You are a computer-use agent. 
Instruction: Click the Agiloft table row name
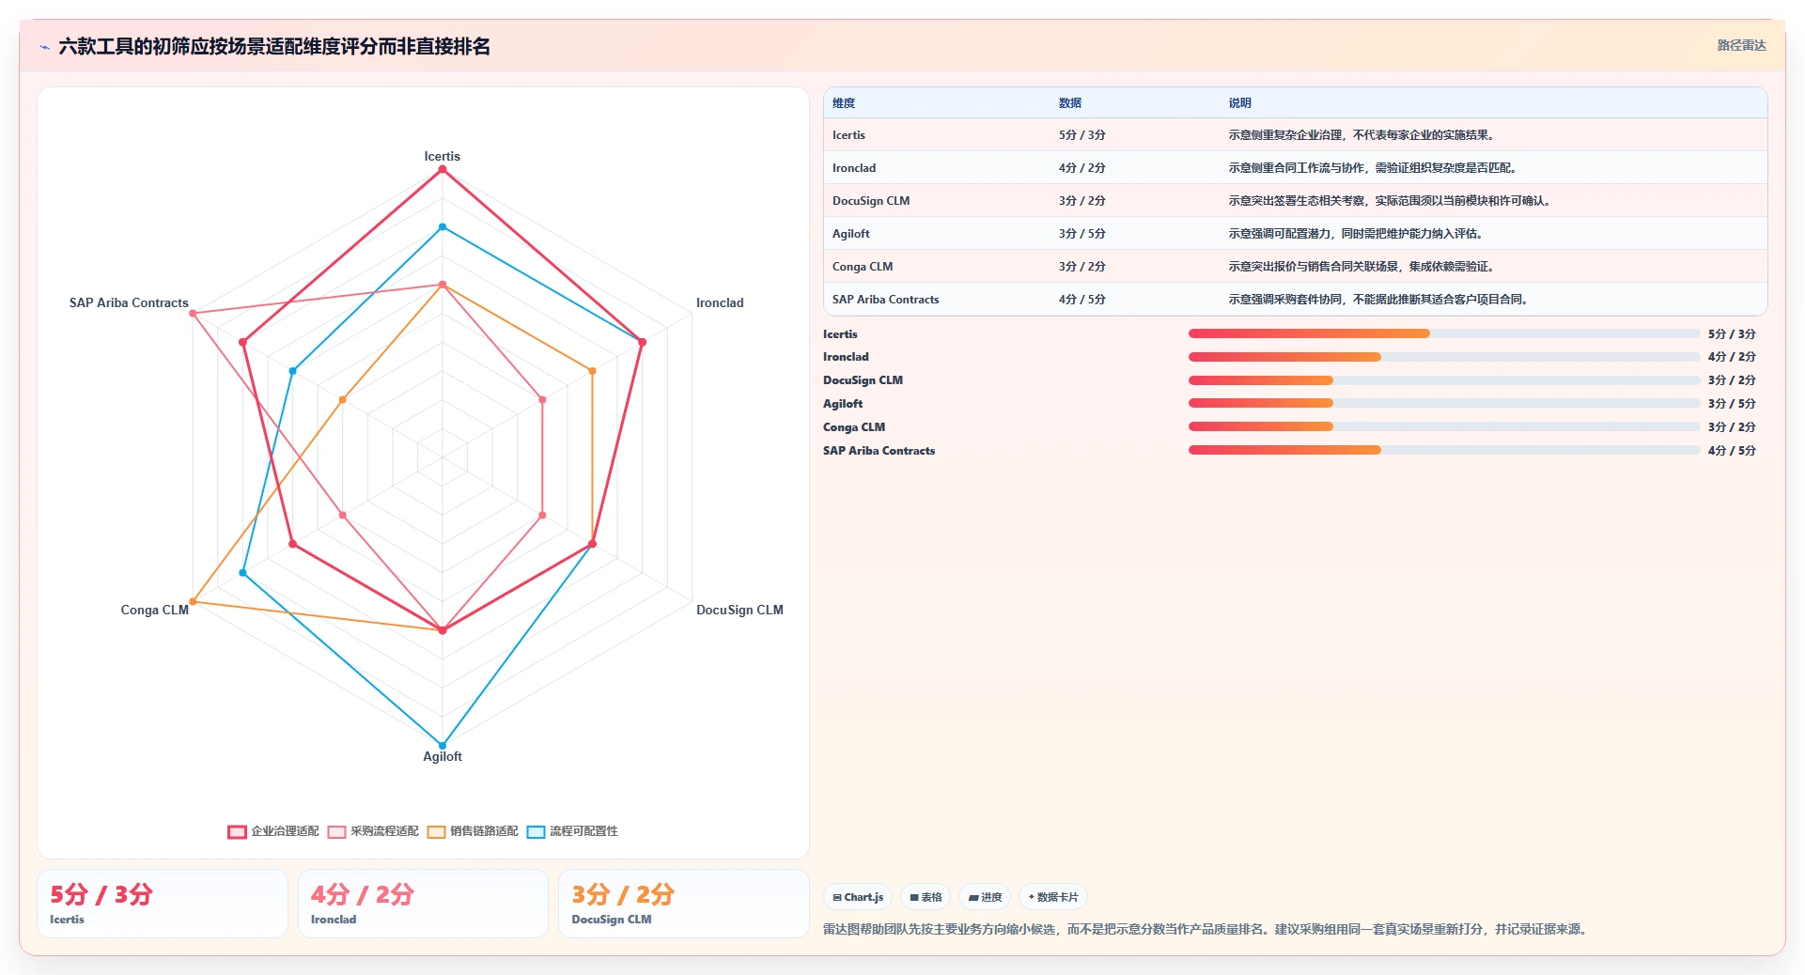pyautogui.click(x=851, y=234)
